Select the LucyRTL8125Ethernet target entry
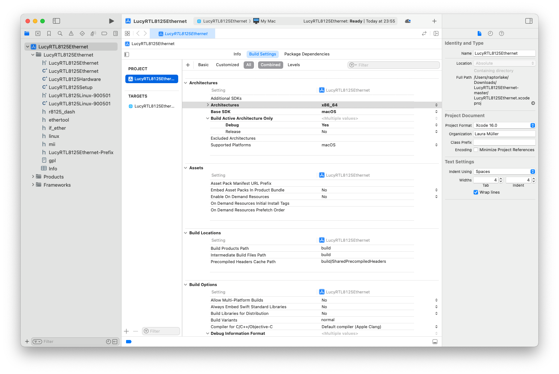559x374 pixels. (x=152, y=106)
